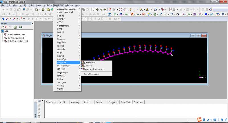Close the Jobs panel
The image size is (228, 123).
click(35, 101)
